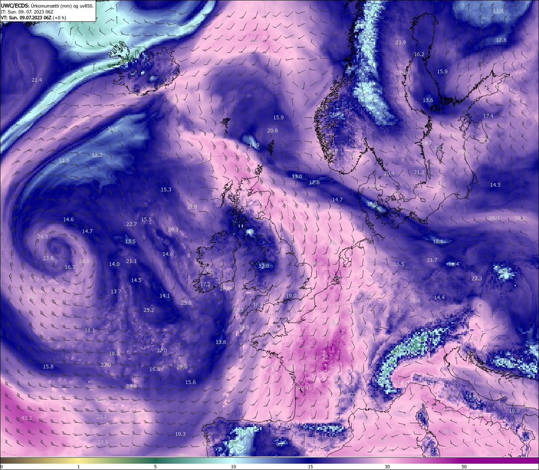
Task: Click the 15.8 value label
Action: click(x=48, y=367)
